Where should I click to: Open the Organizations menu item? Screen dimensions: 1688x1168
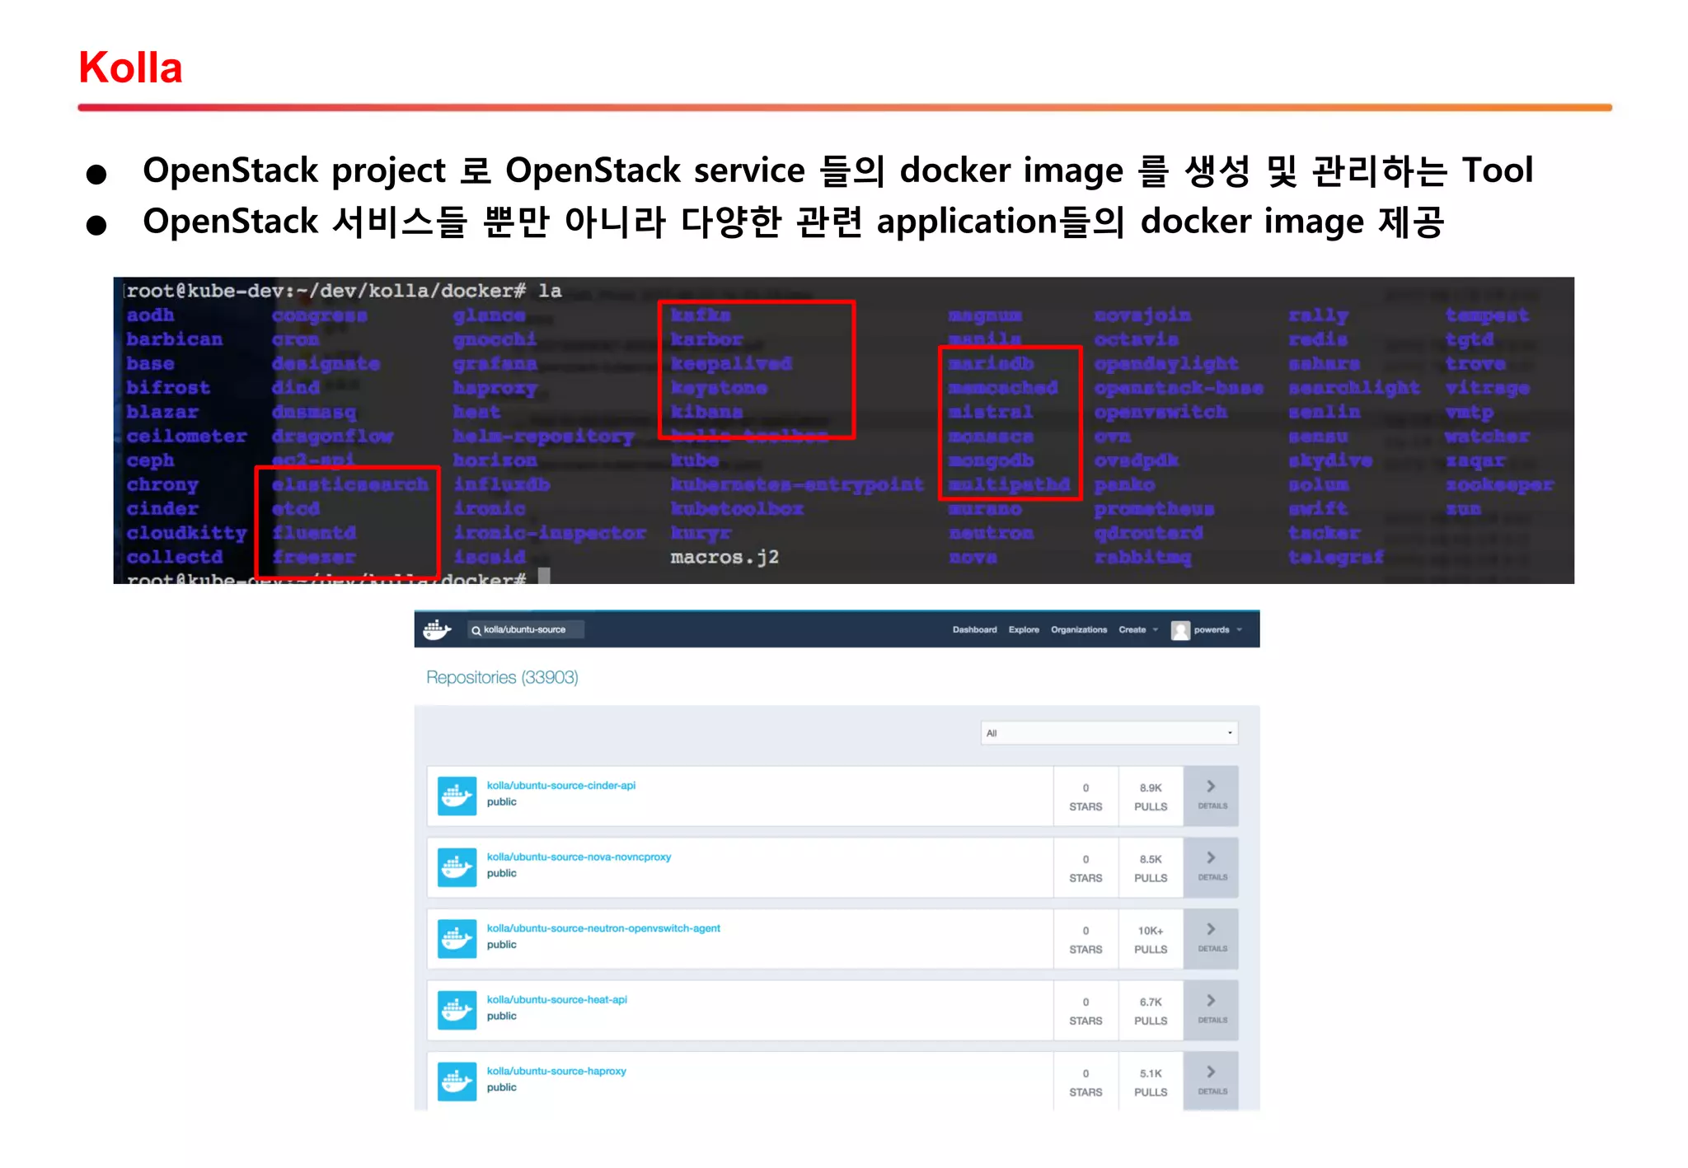coord(1079,630)
